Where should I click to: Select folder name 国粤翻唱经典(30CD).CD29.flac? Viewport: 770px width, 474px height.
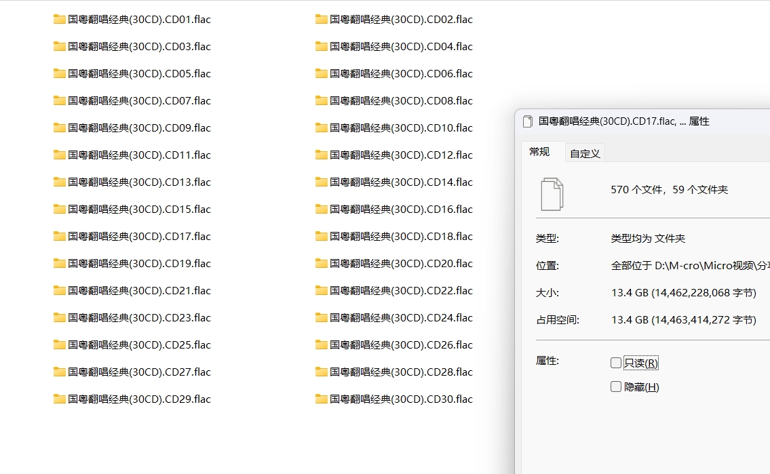pyautogui.click(x=140, y=399)
